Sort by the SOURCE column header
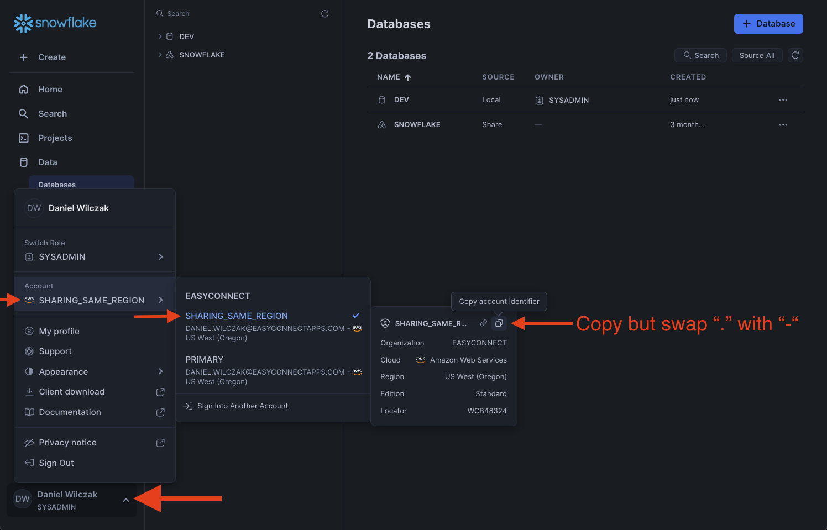 pos(498,77)
